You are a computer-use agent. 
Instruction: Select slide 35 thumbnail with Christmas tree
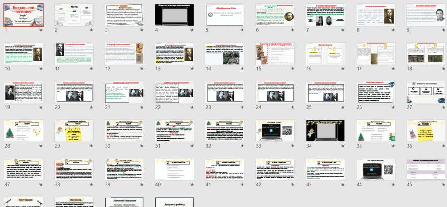[x=376, y=131]
